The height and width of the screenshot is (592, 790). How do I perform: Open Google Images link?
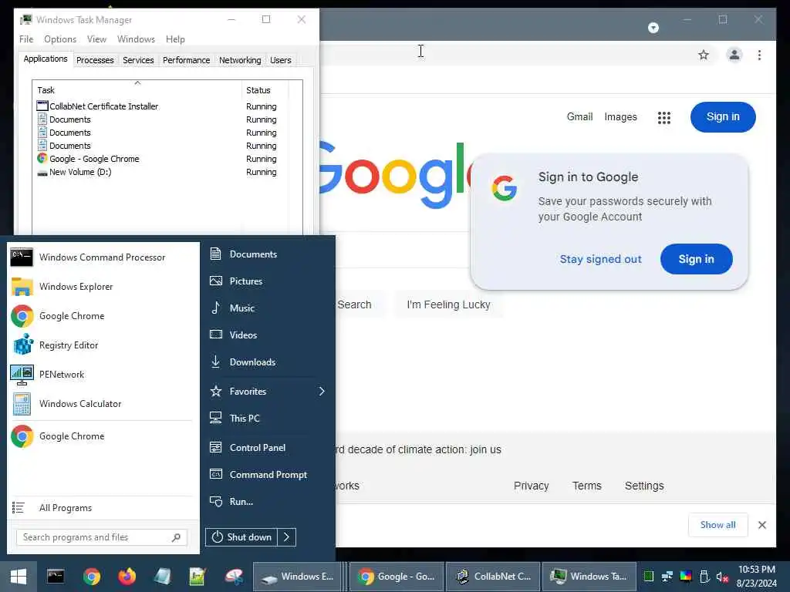[x=621, y=117]
